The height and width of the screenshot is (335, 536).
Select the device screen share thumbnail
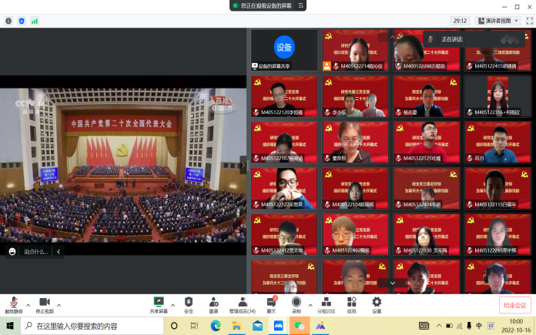pos(283,48)
